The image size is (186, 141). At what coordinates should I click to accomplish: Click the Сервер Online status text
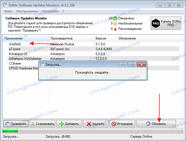[141, 136]
